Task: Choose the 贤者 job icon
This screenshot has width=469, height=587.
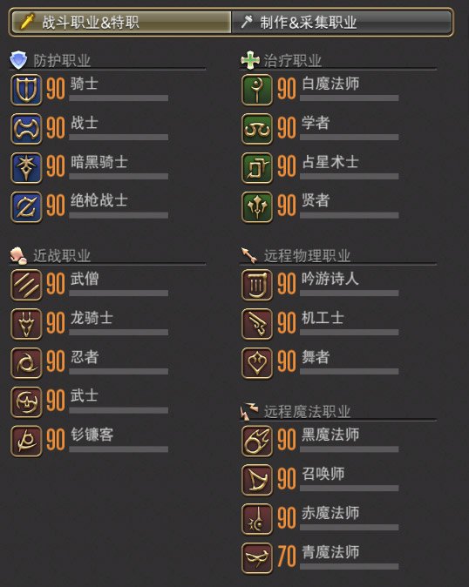Action: [x=257, y=207]
